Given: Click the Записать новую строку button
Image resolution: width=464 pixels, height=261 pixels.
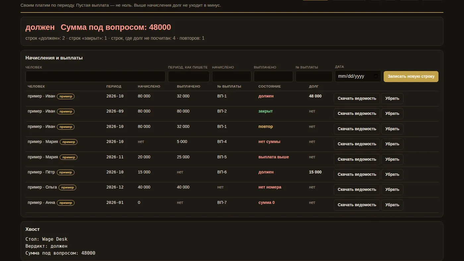Looking at the screenshot, I should (411, 76).
